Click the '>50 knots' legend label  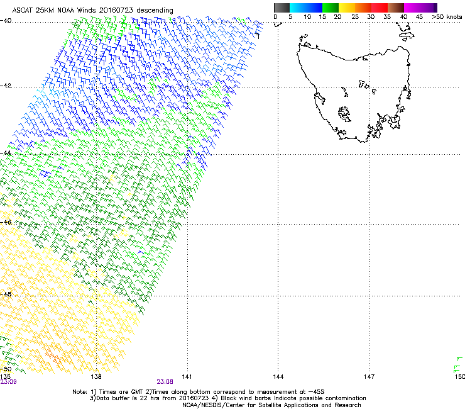pyautogui.click(x=447, y=17)
